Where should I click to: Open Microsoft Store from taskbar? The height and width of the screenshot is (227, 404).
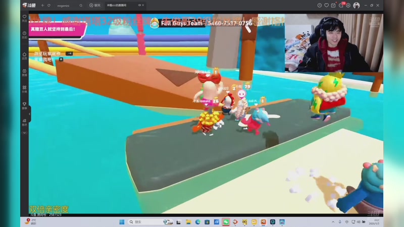tap(207, 222)
